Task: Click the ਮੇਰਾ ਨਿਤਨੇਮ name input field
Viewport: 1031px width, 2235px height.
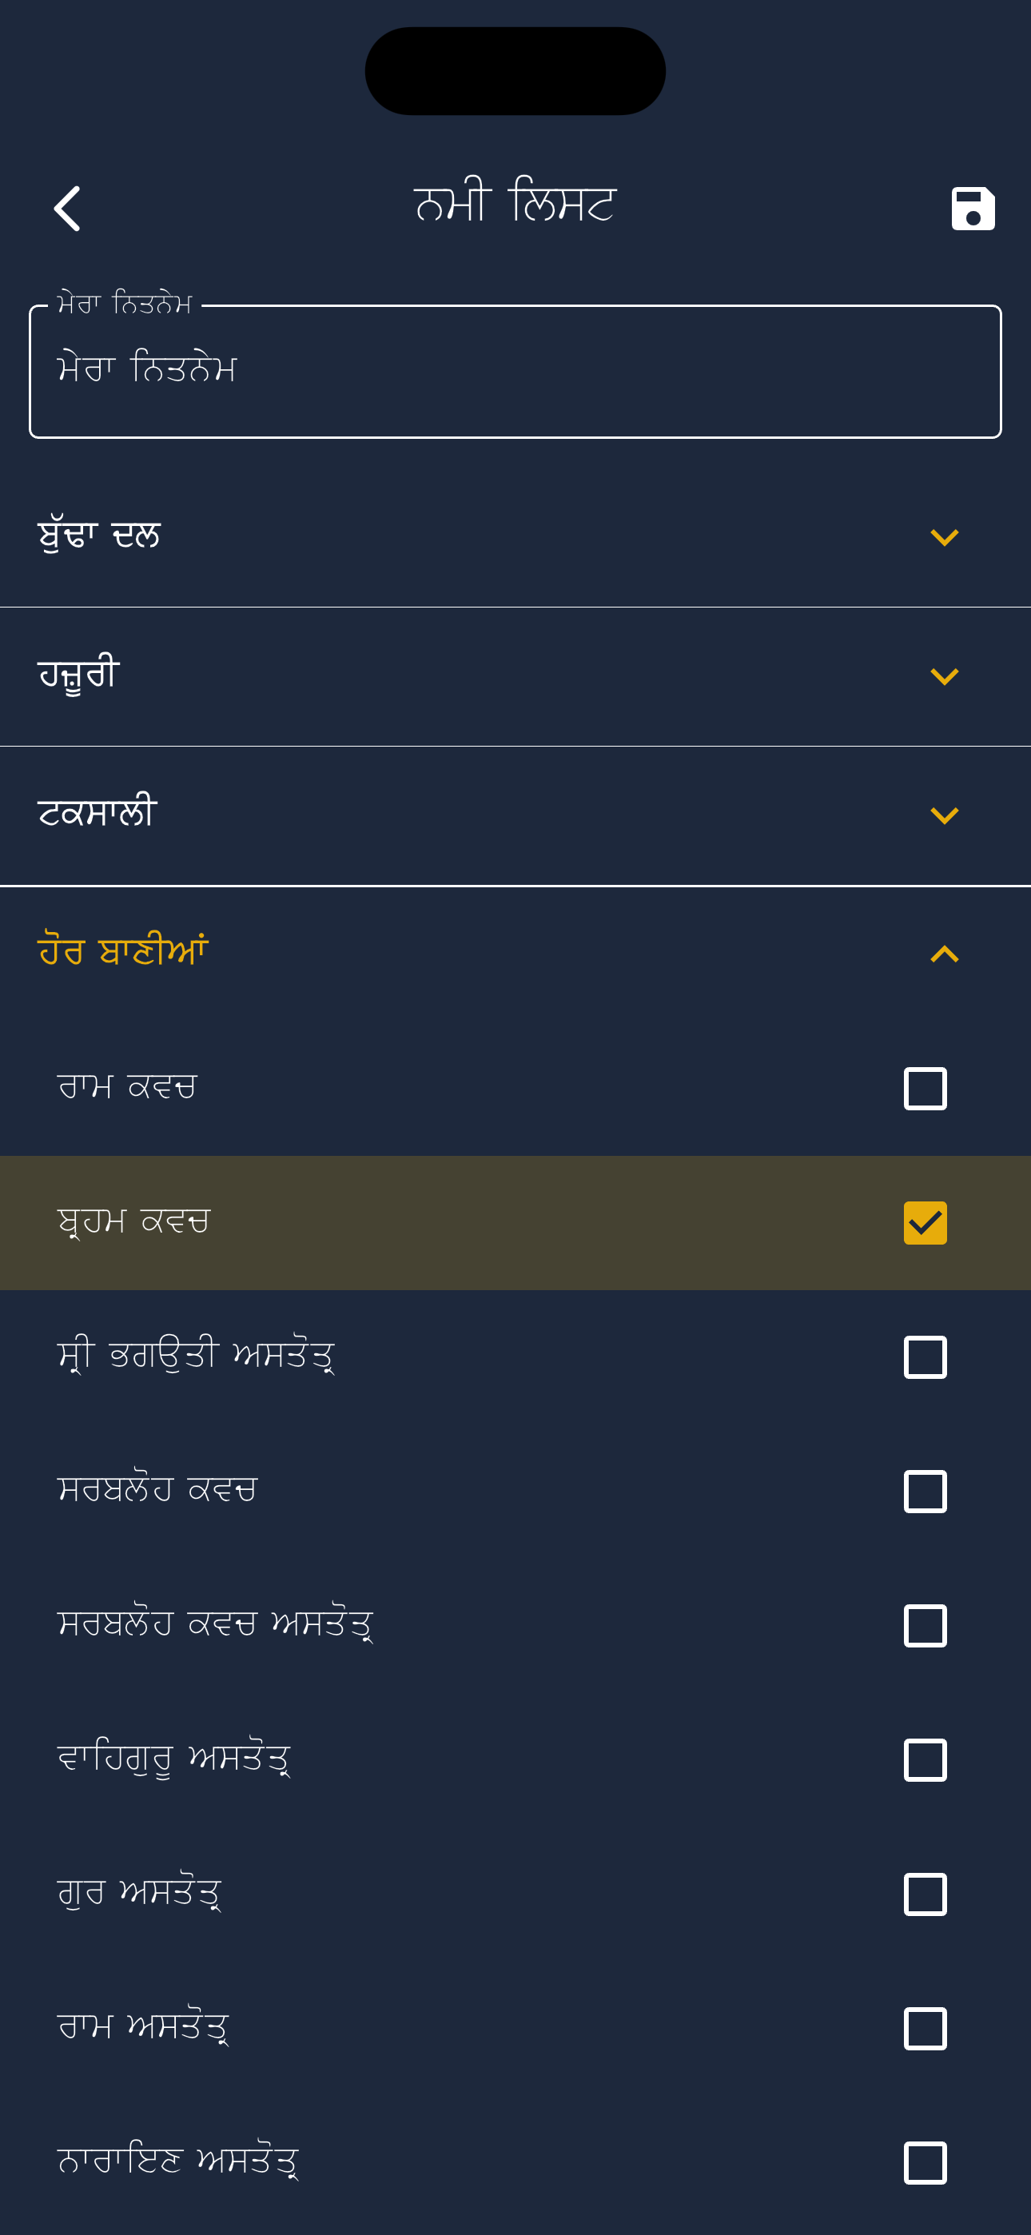Action: pos(515,372)
